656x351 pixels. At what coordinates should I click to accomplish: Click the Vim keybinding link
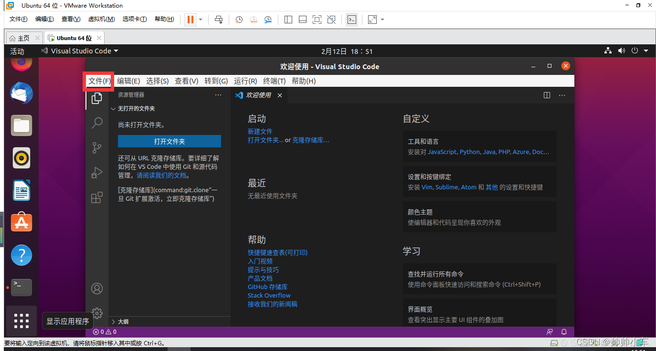coord(427,187)
